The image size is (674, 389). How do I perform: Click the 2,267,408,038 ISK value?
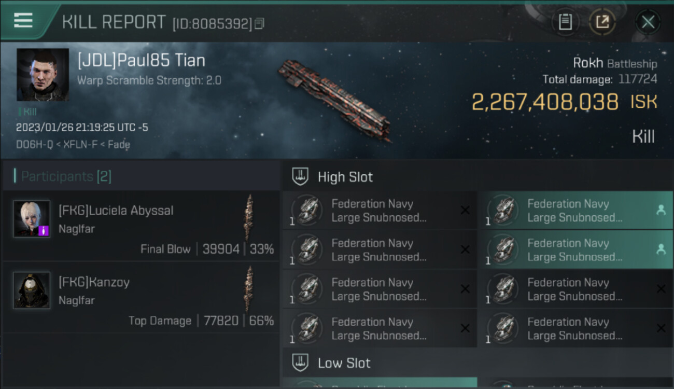click(x=544, y=102)
